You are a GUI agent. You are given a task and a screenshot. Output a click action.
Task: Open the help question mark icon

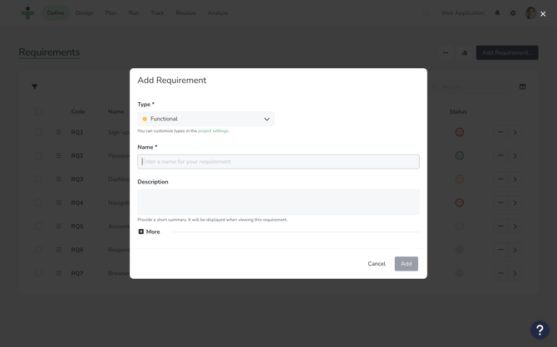pos(540,330)
